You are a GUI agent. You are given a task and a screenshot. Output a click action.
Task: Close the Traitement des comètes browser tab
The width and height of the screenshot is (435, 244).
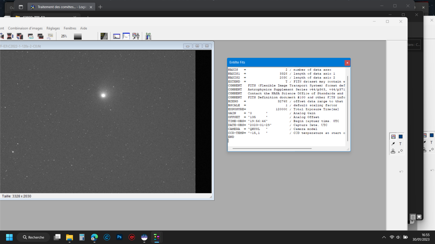coord(91,7)
